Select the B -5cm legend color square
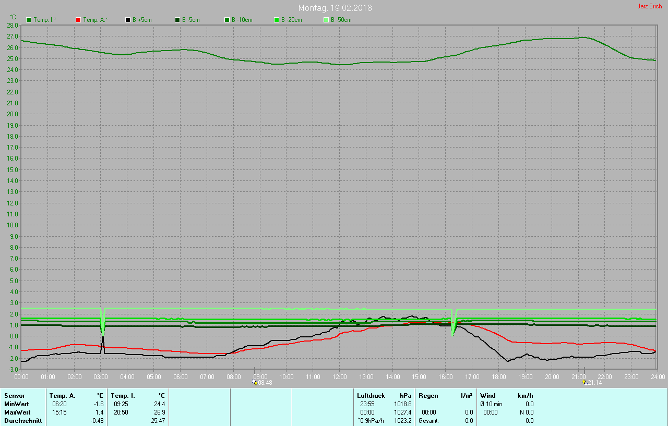 pos(177,20)
